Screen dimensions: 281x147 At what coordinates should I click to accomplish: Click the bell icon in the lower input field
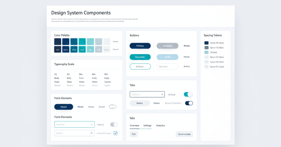(91, 133)
